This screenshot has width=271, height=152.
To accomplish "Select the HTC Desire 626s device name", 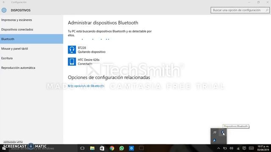I will [x=88, y=60].
